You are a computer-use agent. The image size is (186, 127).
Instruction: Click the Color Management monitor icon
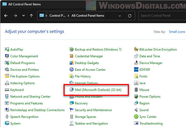(7, 56)
